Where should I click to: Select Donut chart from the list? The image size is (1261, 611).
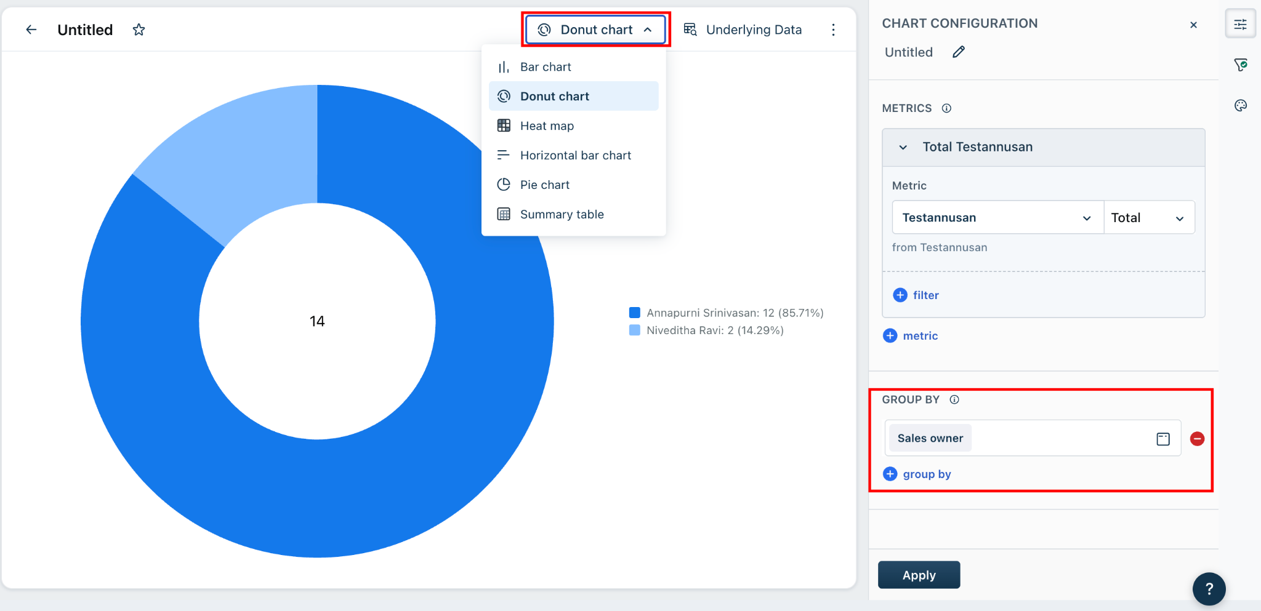coord(573,96)
